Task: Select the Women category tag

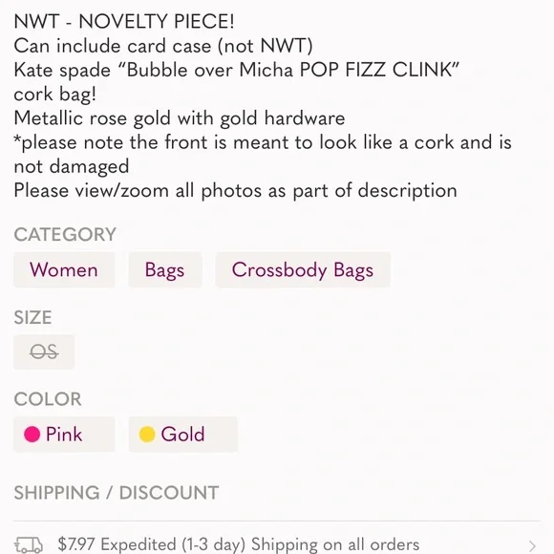Action: tap(64, 270)
